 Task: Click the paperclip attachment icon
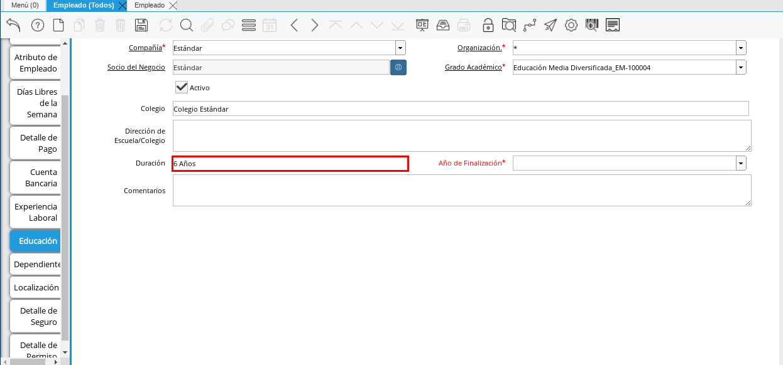207,25
